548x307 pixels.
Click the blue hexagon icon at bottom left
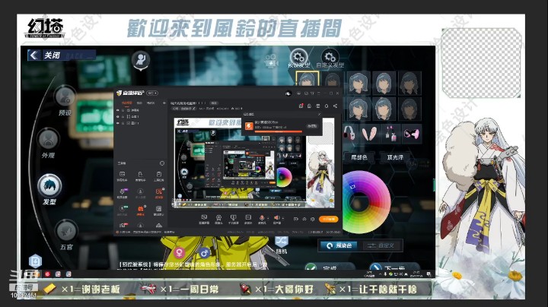click(35, 261)
